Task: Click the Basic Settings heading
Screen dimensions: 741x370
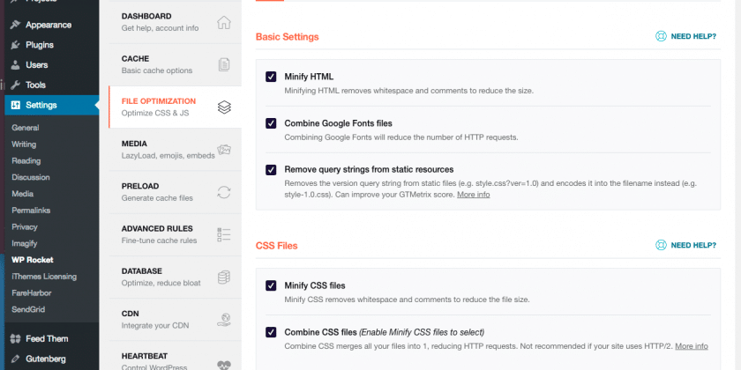Action: click(288, 37)
